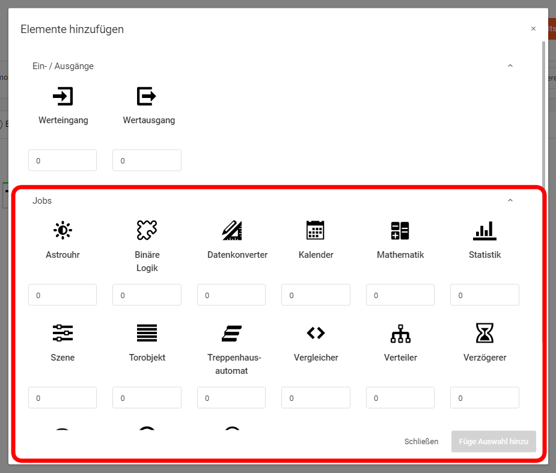Click the Schließen button
The width and height of the screenshot is (556, 473).
pyautogui.click(x=421, y=442)
